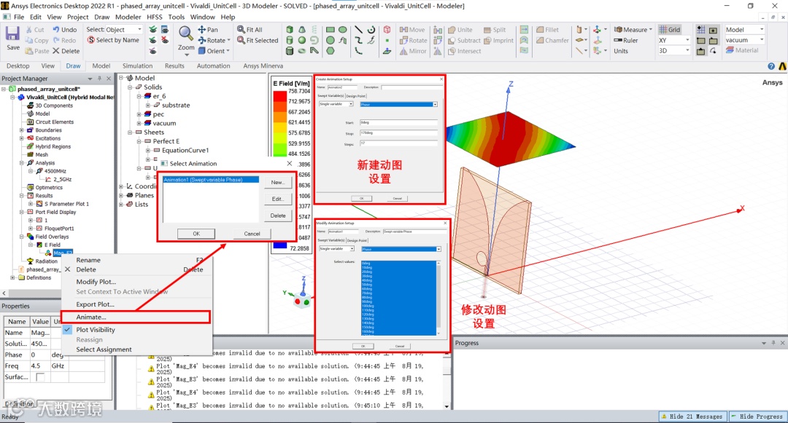Choose Animate... from the context menu
The width and height of the screenshot is (788, 423).
135,317
